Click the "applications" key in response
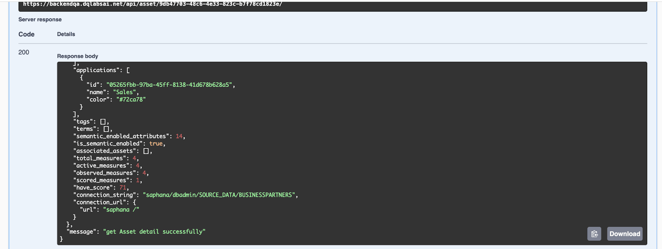Image resolution: width=662 pixels, height=249 pixels. (97, 70)
